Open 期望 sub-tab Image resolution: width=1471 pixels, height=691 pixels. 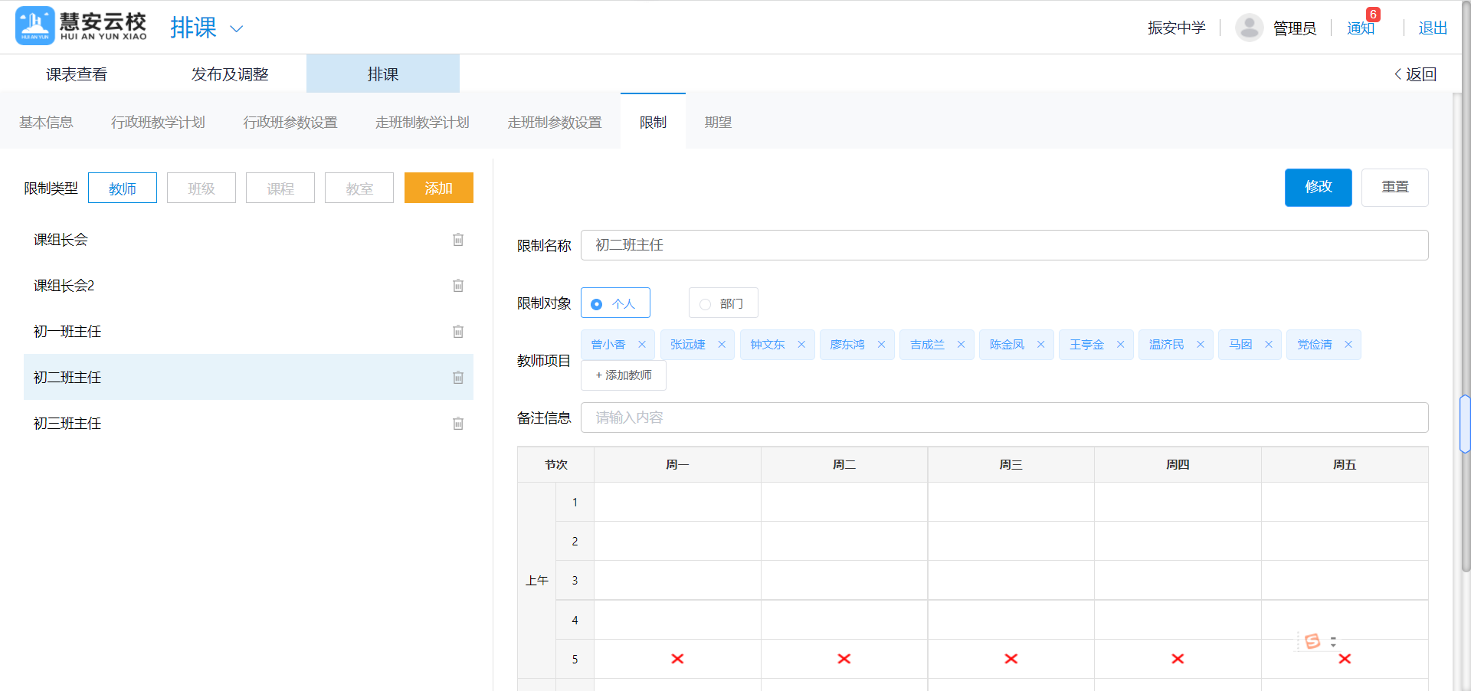[718, 123]
